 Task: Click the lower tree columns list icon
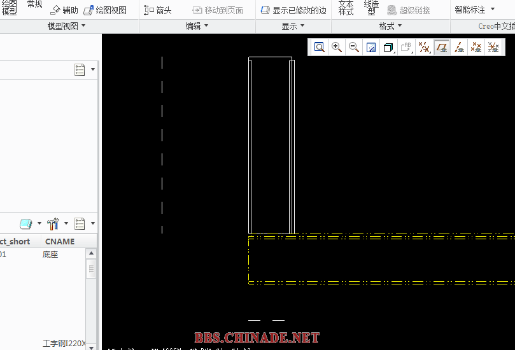80,223
